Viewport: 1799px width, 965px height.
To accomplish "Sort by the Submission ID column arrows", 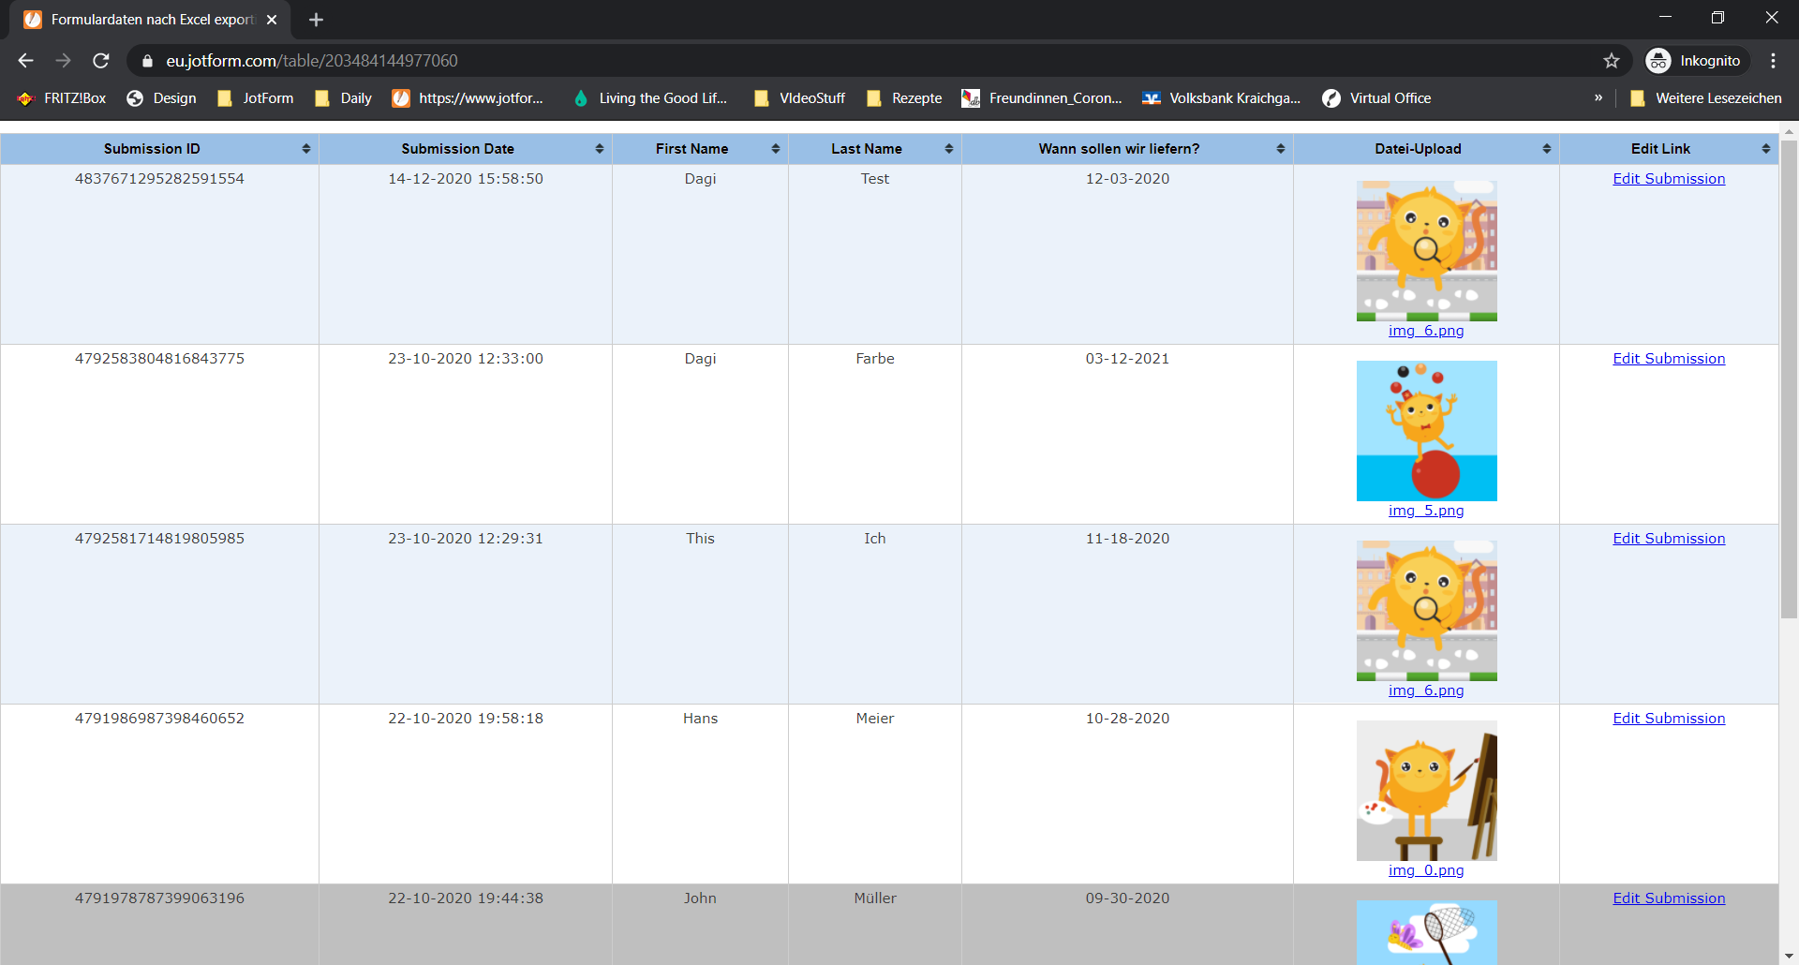I will pyautogui.click(x=305, y=149).
